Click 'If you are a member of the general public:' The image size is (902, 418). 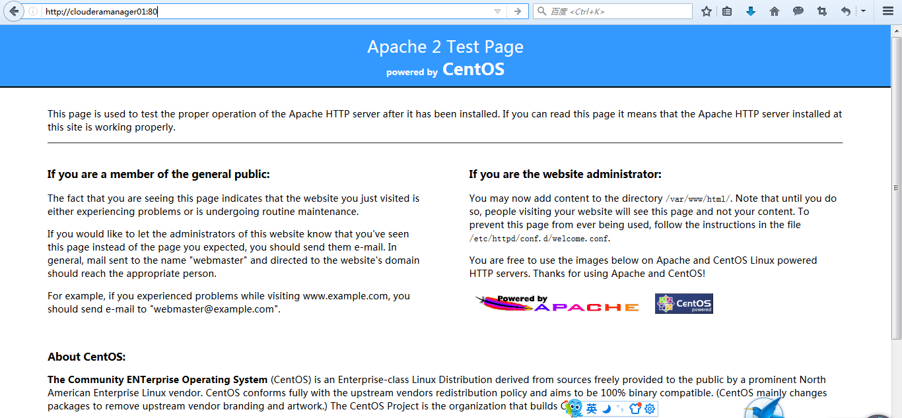click(158, 175)
